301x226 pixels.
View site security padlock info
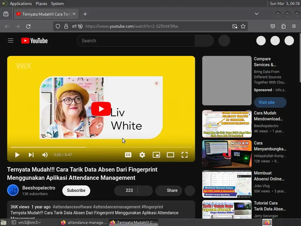pyautogui.click(x=66, y=26)
